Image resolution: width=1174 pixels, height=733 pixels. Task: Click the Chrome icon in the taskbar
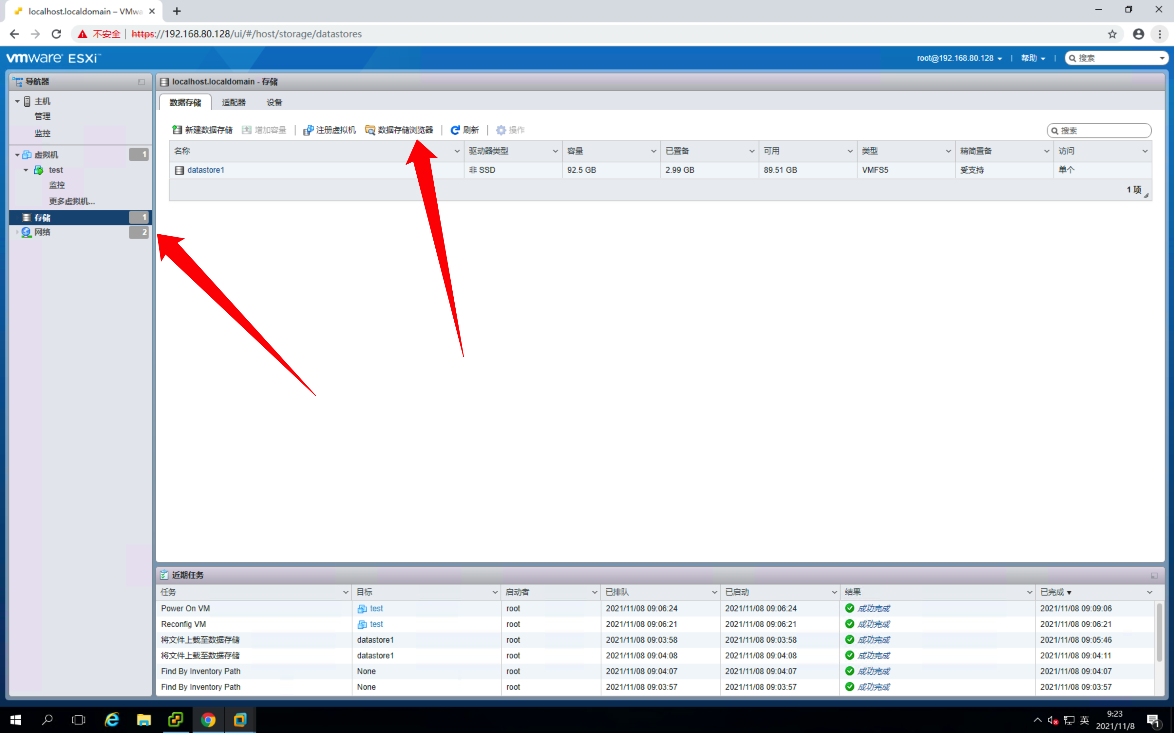[x=208, y=720]
